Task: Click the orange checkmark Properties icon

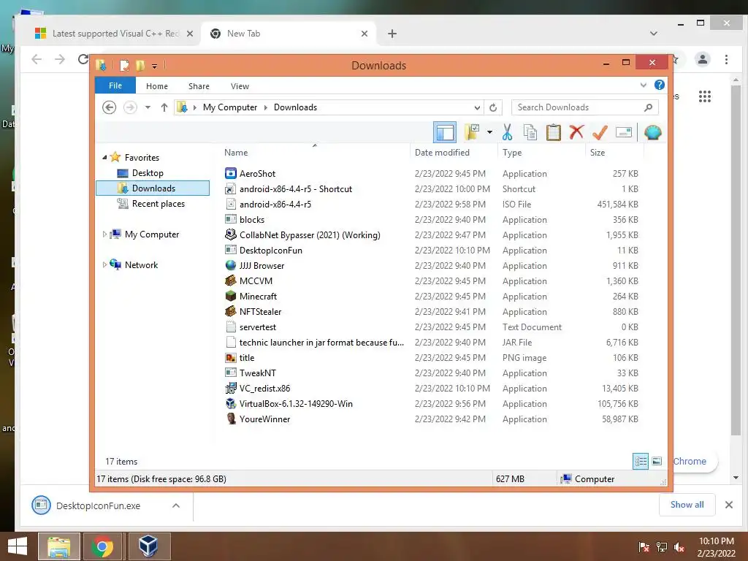Action: point(600,132)
